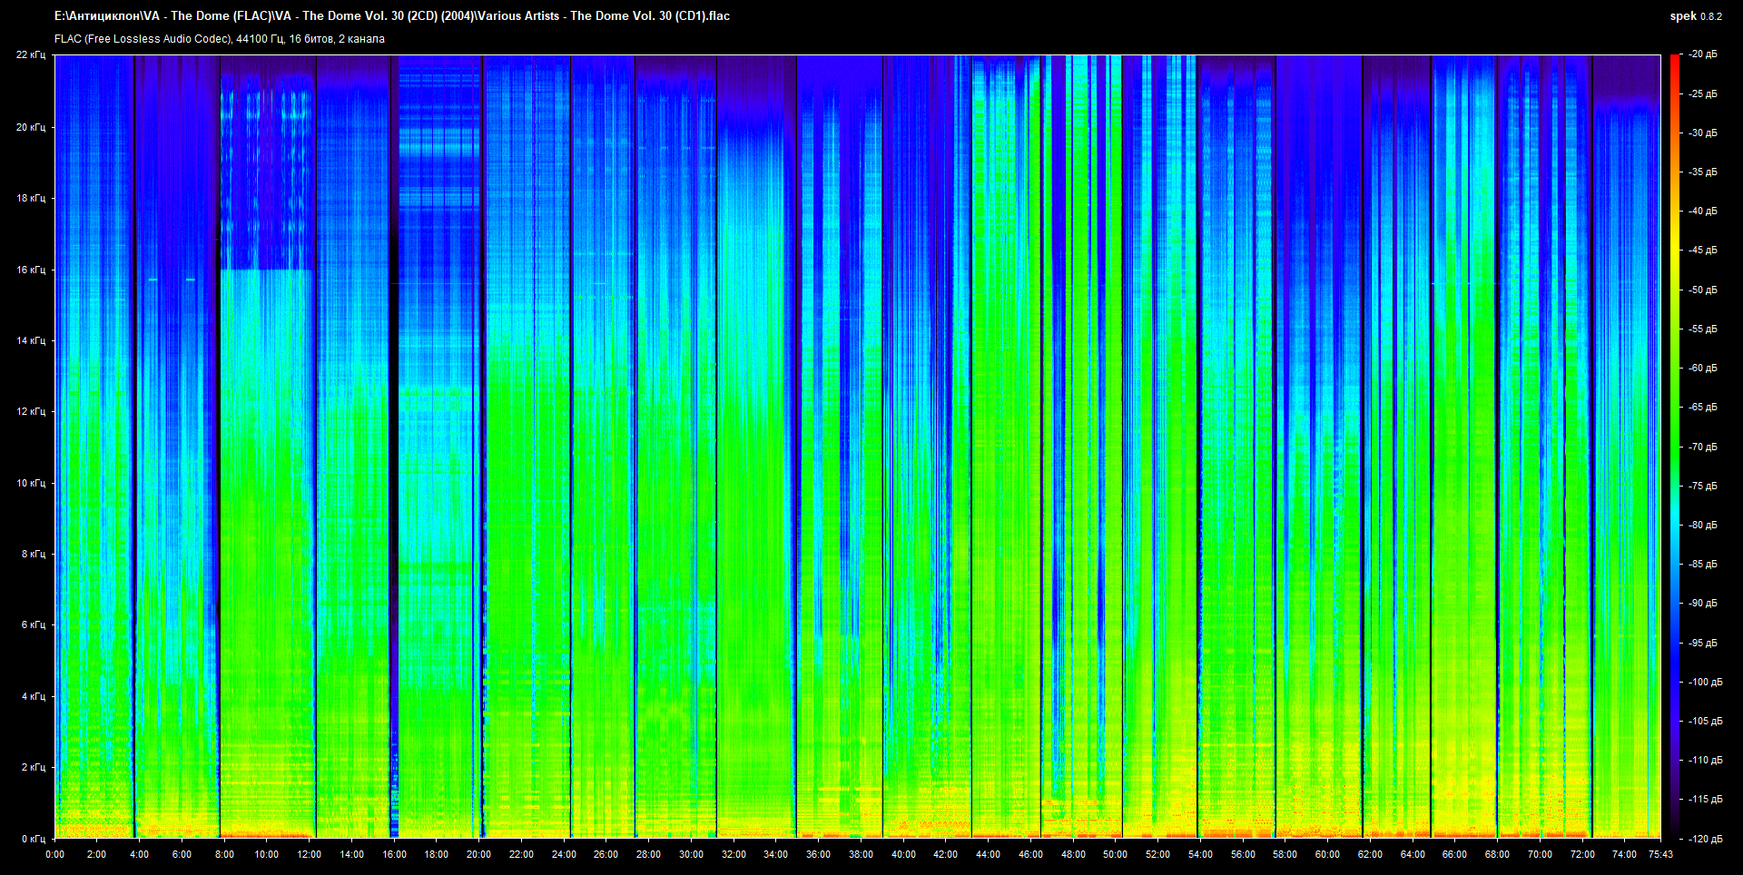Click the spek 0.8.2 version label
1743x875 pixels.
click(x=1695, y=16)
